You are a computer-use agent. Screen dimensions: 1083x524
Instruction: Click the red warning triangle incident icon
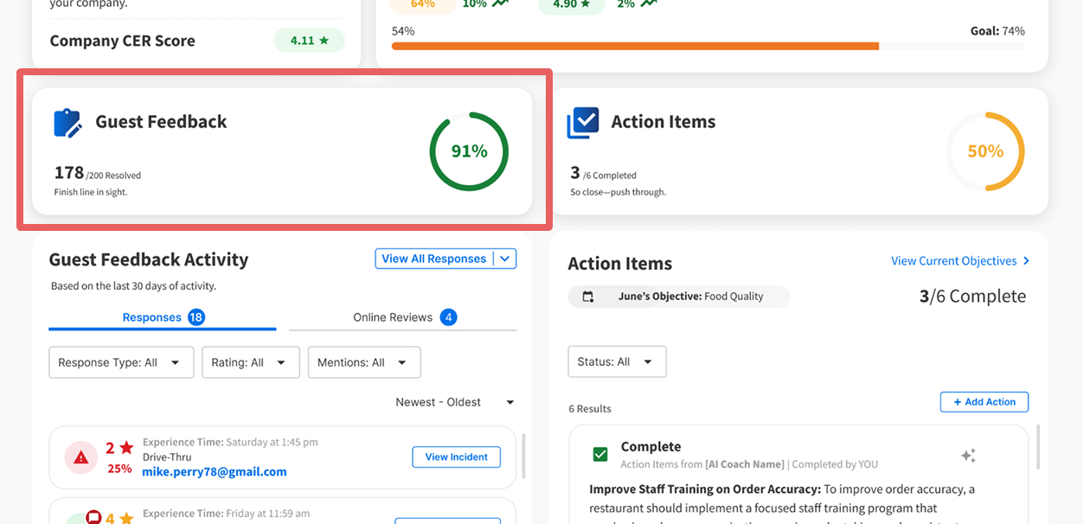click(81, 457)
